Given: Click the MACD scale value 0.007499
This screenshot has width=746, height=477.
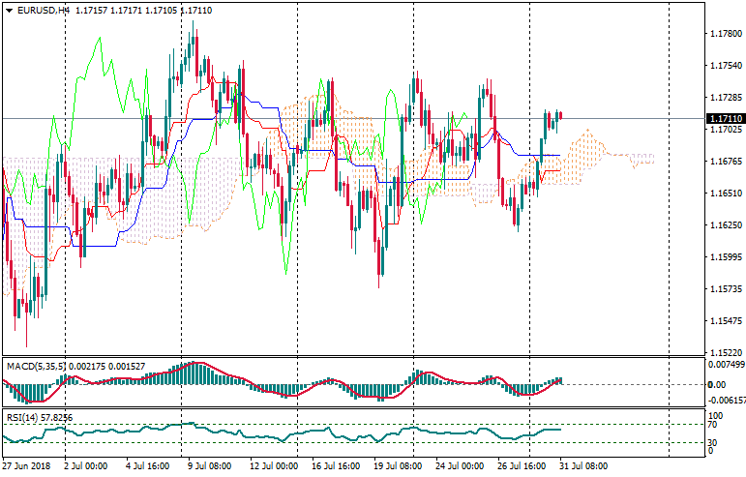Looking at the screenshot, I should pyautogui.click(x=725, y=364).
